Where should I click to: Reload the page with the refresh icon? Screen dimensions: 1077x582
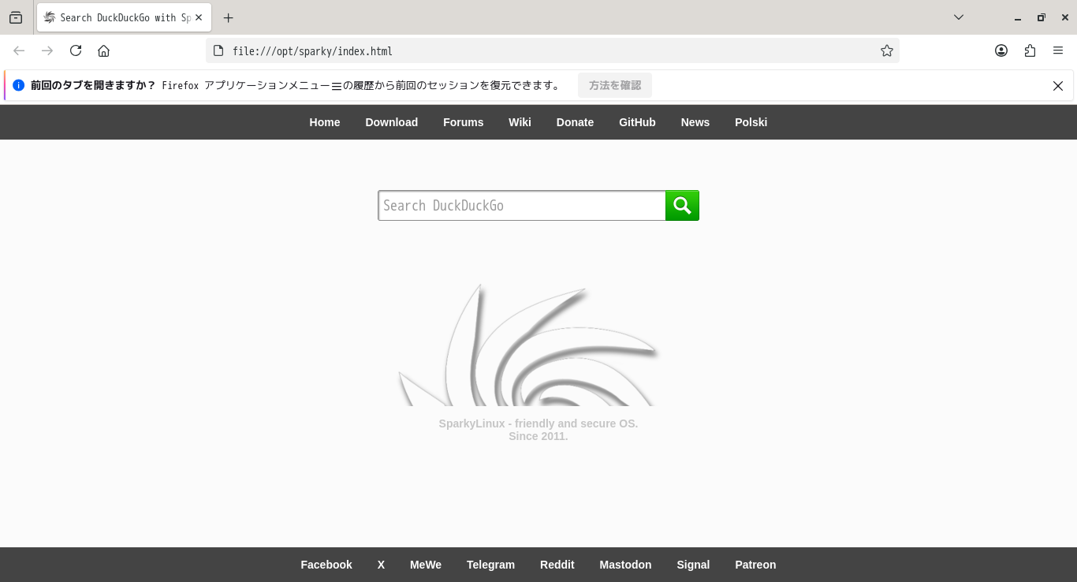click(x=76, y=50)
